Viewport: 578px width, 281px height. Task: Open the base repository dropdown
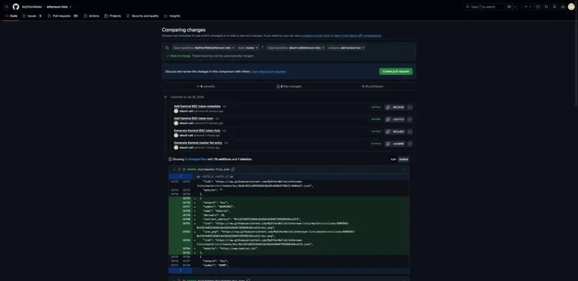[x=203, y=48]
